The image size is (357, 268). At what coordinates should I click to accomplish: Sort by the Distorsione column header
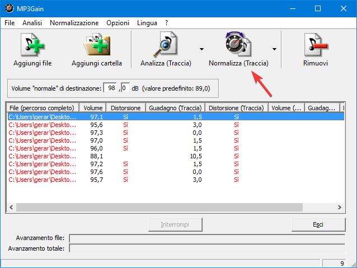click(x=126, y=108)
